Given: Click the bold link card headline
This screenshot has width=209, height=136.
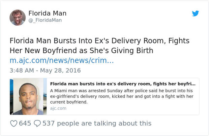Looking at the screenshot, I should click(123, 84).
